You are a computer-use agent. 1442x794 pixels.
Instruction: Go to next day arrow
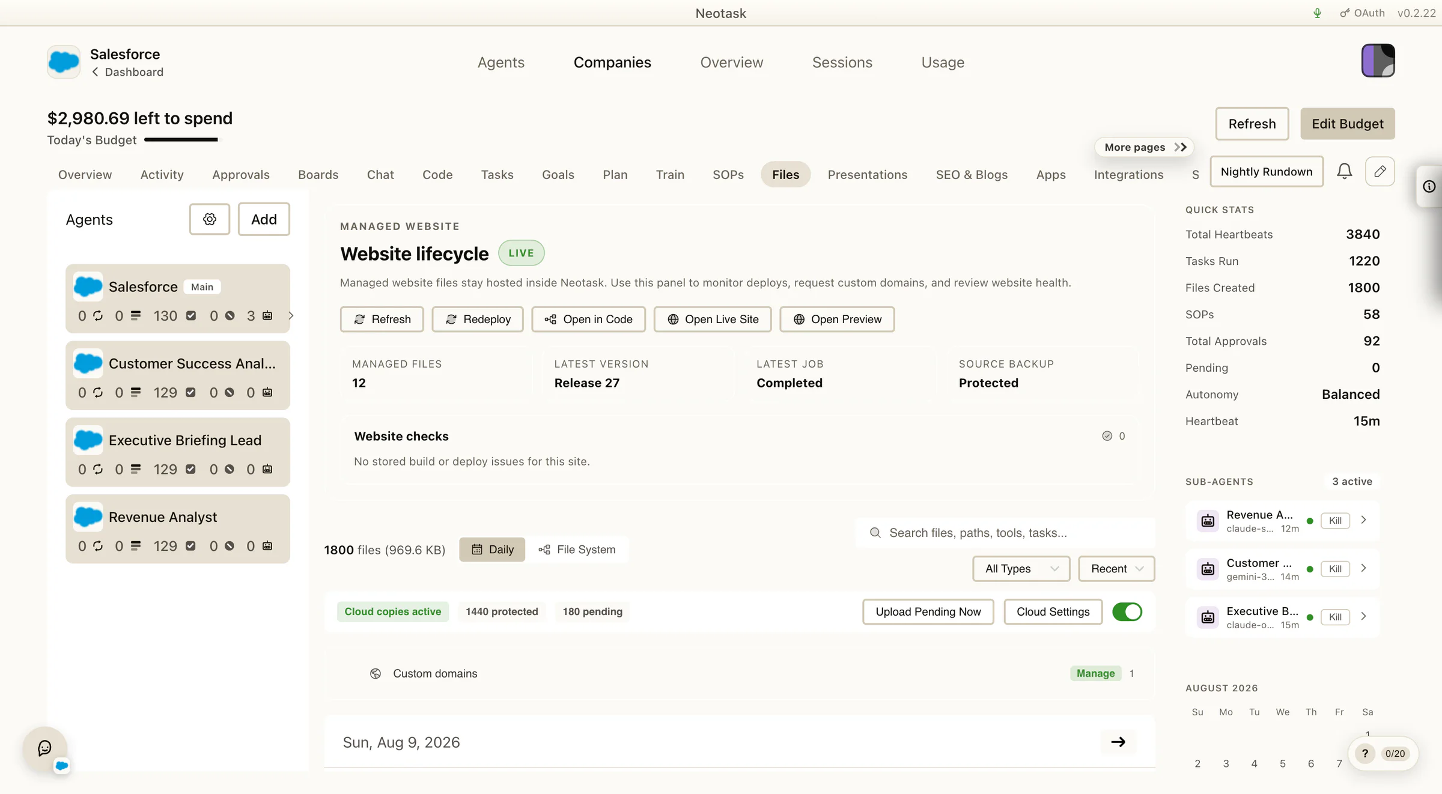(1118, 742)
